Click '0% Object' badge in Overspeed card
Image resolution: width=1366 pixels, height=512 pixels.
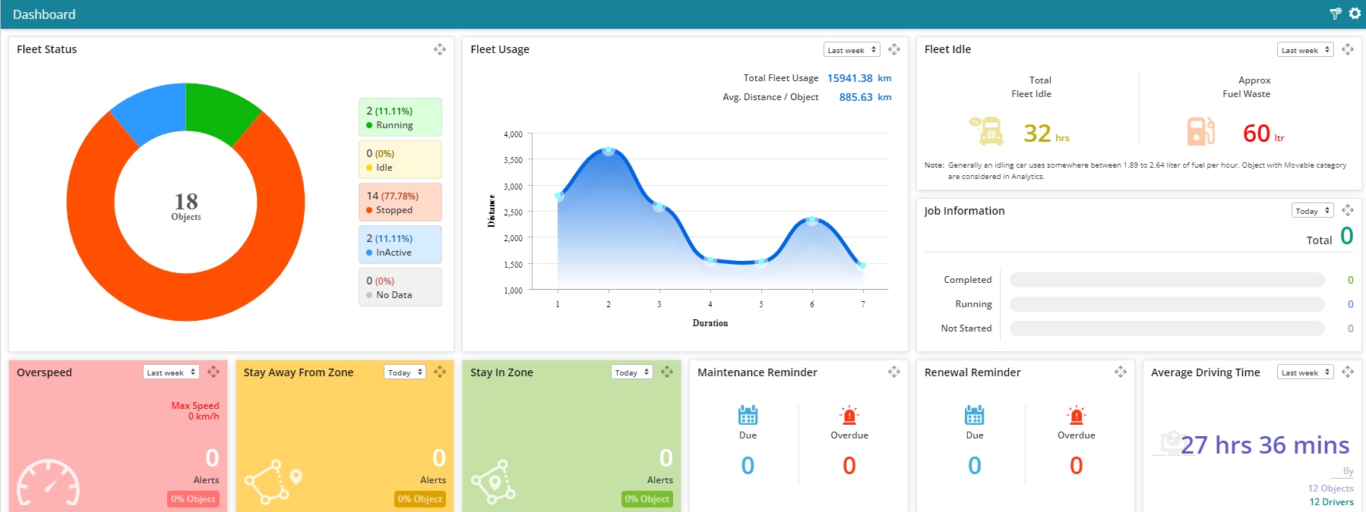193,499
